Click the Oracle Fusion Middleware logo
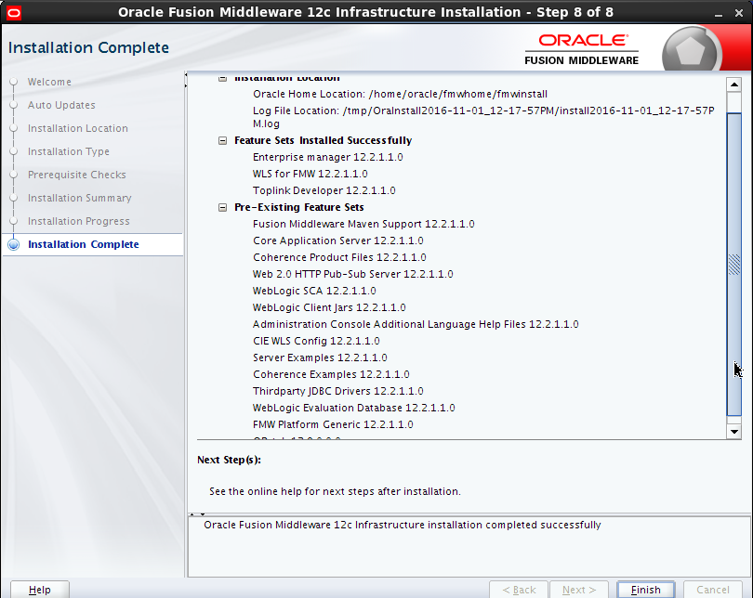The height and width of the screenshot is (598, 753). pyautogui.click(x=582, y=49)
